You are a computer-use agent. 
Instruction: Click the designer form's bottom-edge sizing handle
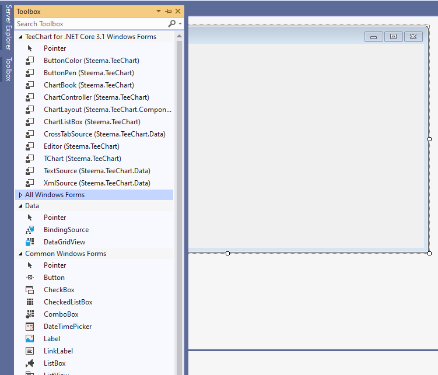(227, 253)
